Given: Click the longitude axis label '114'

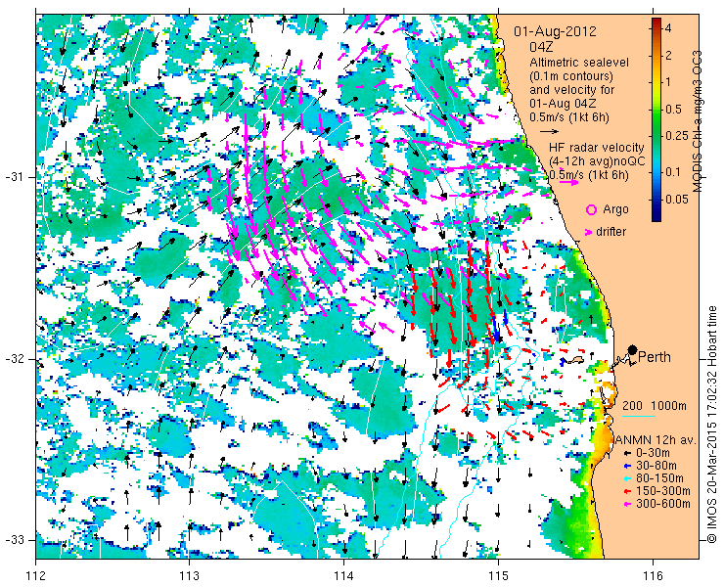Looking at the screenshot, I should tap(344, 576).
